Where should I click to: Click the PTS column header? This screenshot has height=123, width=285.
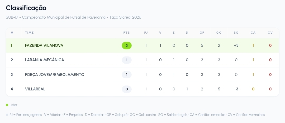(127, 33)
